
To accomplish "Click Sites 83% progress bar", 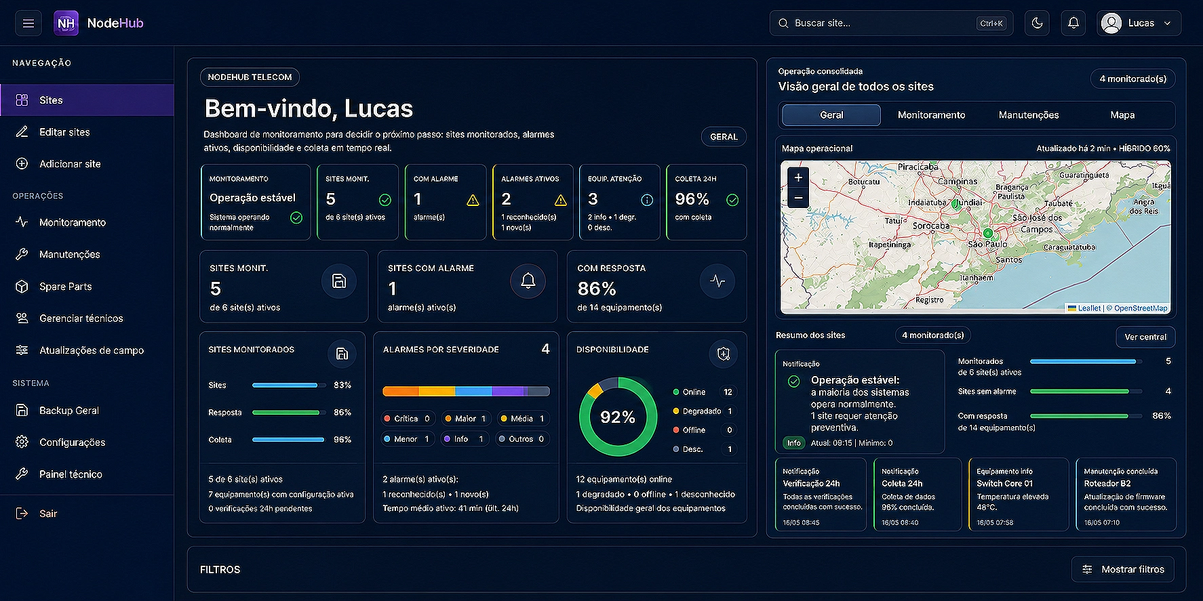I will (288, 385).
